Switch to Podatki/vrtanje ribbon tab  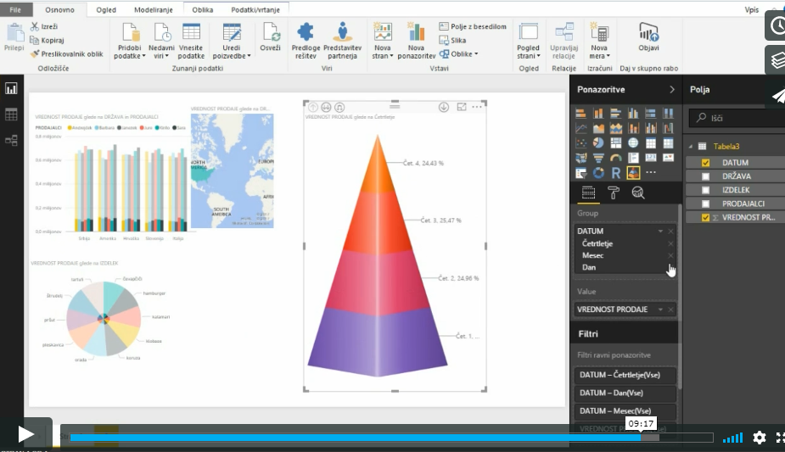(255, 9)
